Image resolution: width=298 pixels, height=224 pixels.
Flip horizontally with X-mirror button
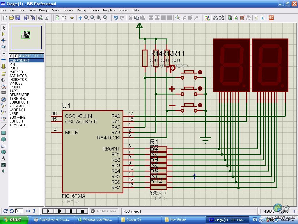(x=28, y=211)
